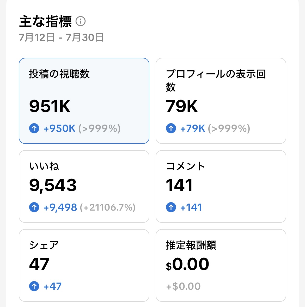Screen dimensions: 305x307
Task: Click the upward arrow icon beside +9,498
Action: pos(34,207)
